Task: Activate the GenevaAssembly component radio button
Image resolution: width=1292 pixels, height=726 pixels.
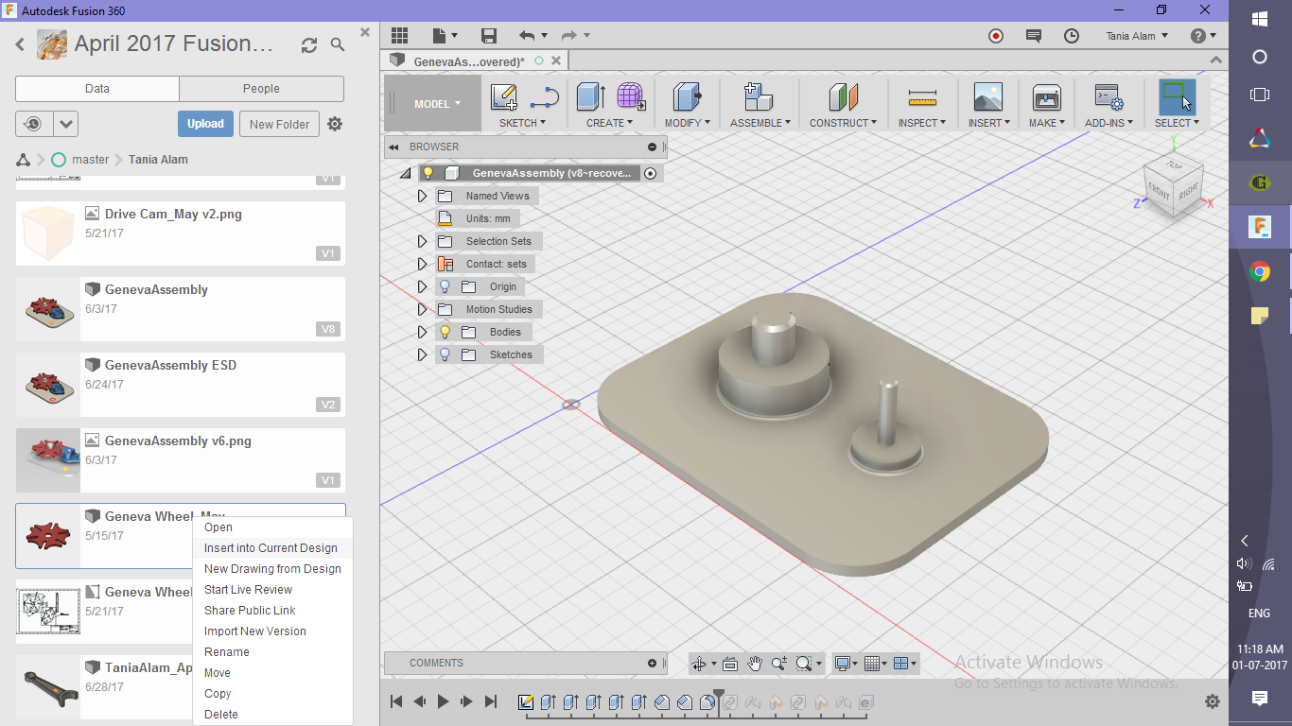Action: coord(650,173)
